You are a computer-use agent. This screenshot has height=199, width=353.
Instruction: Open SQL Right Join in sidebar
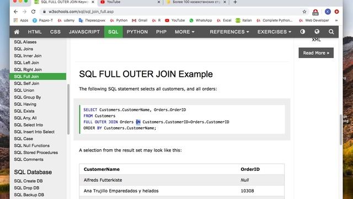pos(28,70)
